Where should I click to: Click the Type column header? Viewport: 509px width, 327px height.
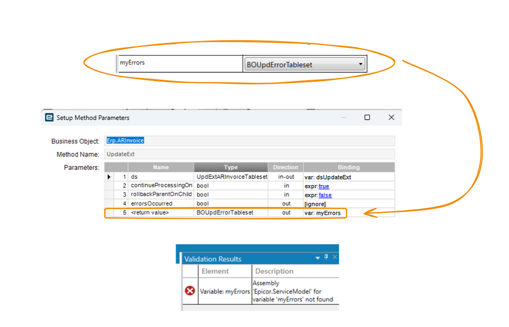(231, 167)
